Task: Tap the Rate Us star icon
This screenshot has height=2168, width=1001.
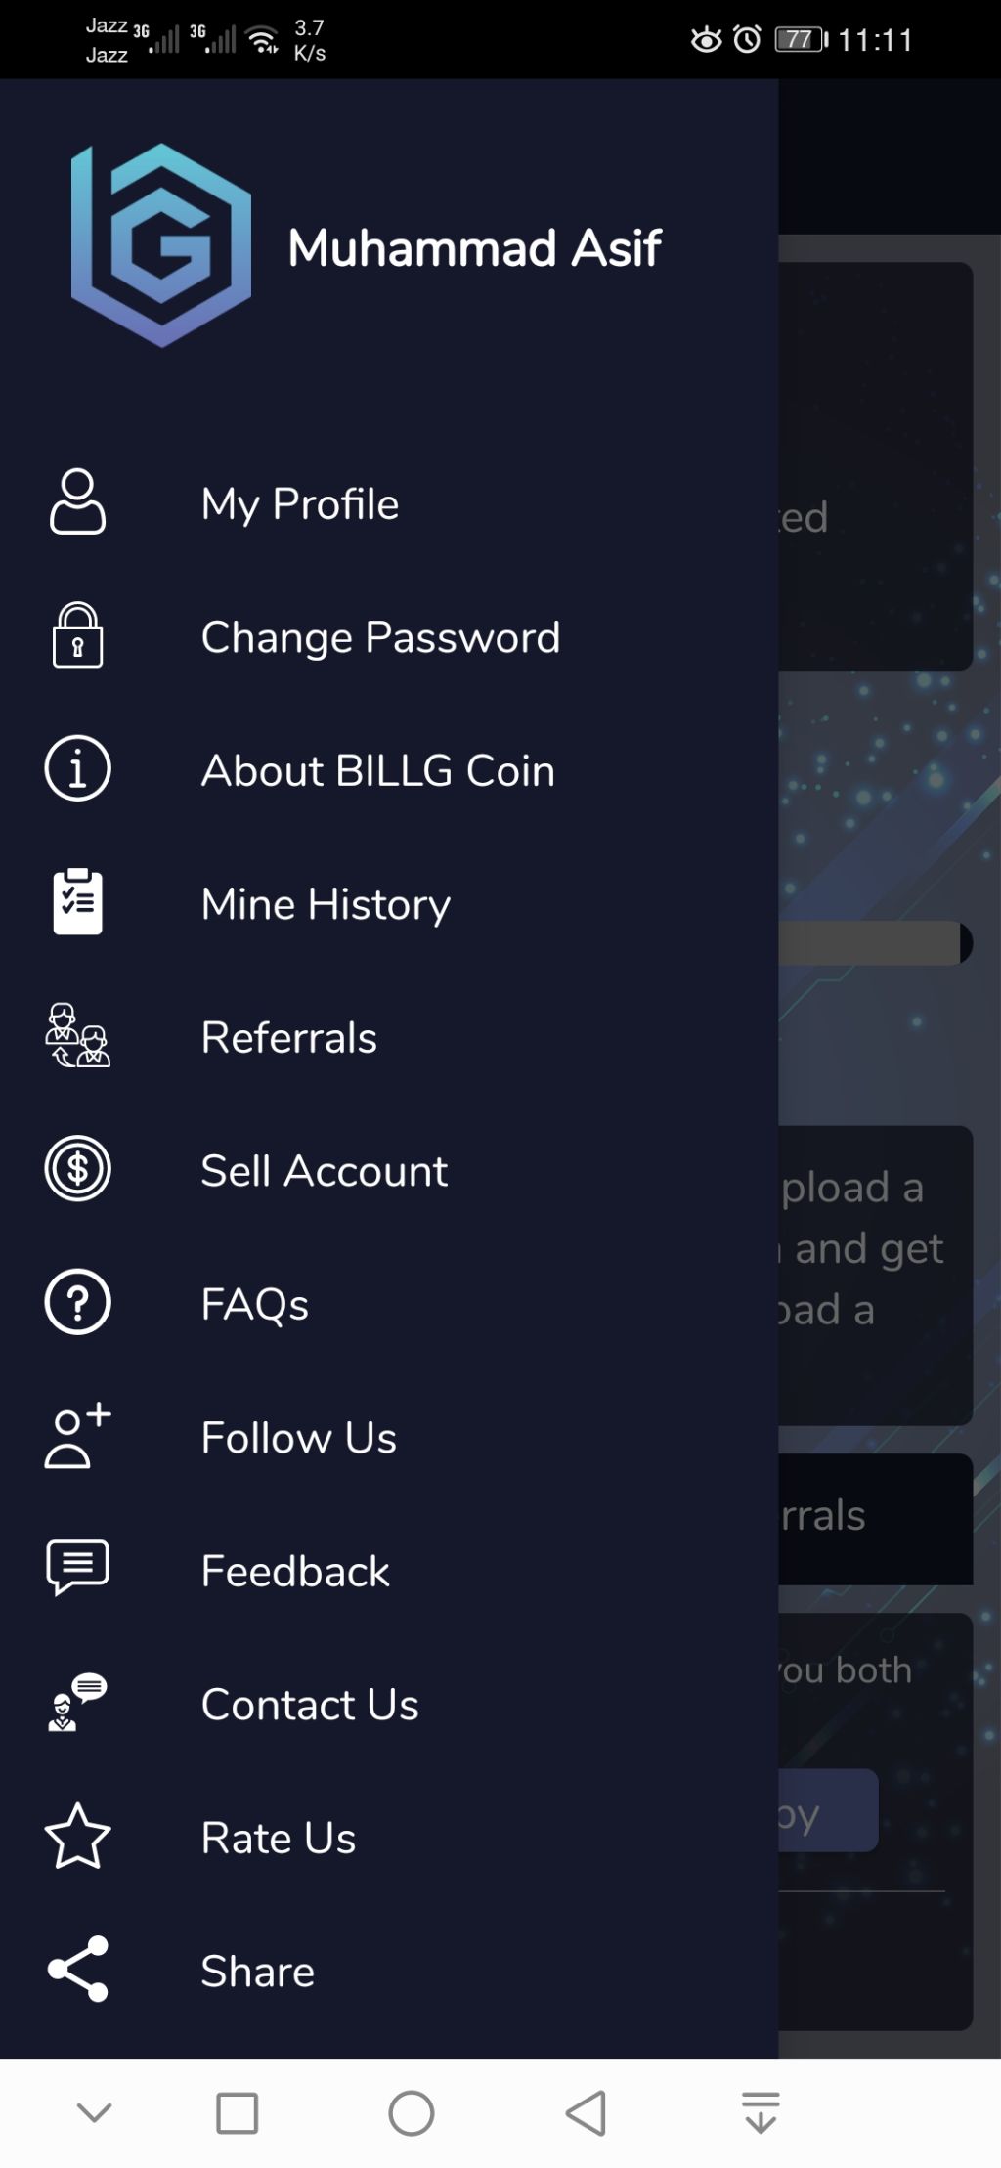Action: pos(77,1836)
